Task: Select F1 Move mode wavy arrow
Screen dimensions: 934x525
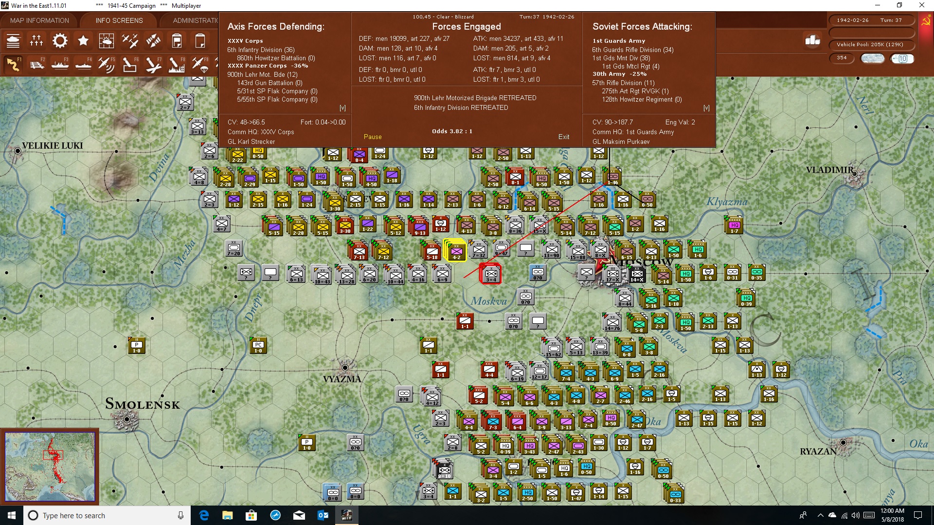Action: 13,64
